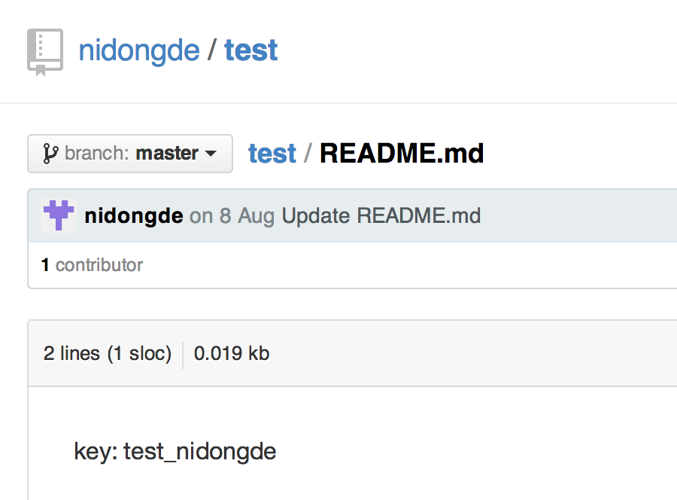The width and height of the screenshot is (677, 500).
Task: Click the contributor count number "1"
Action: [x=45, y=265]
